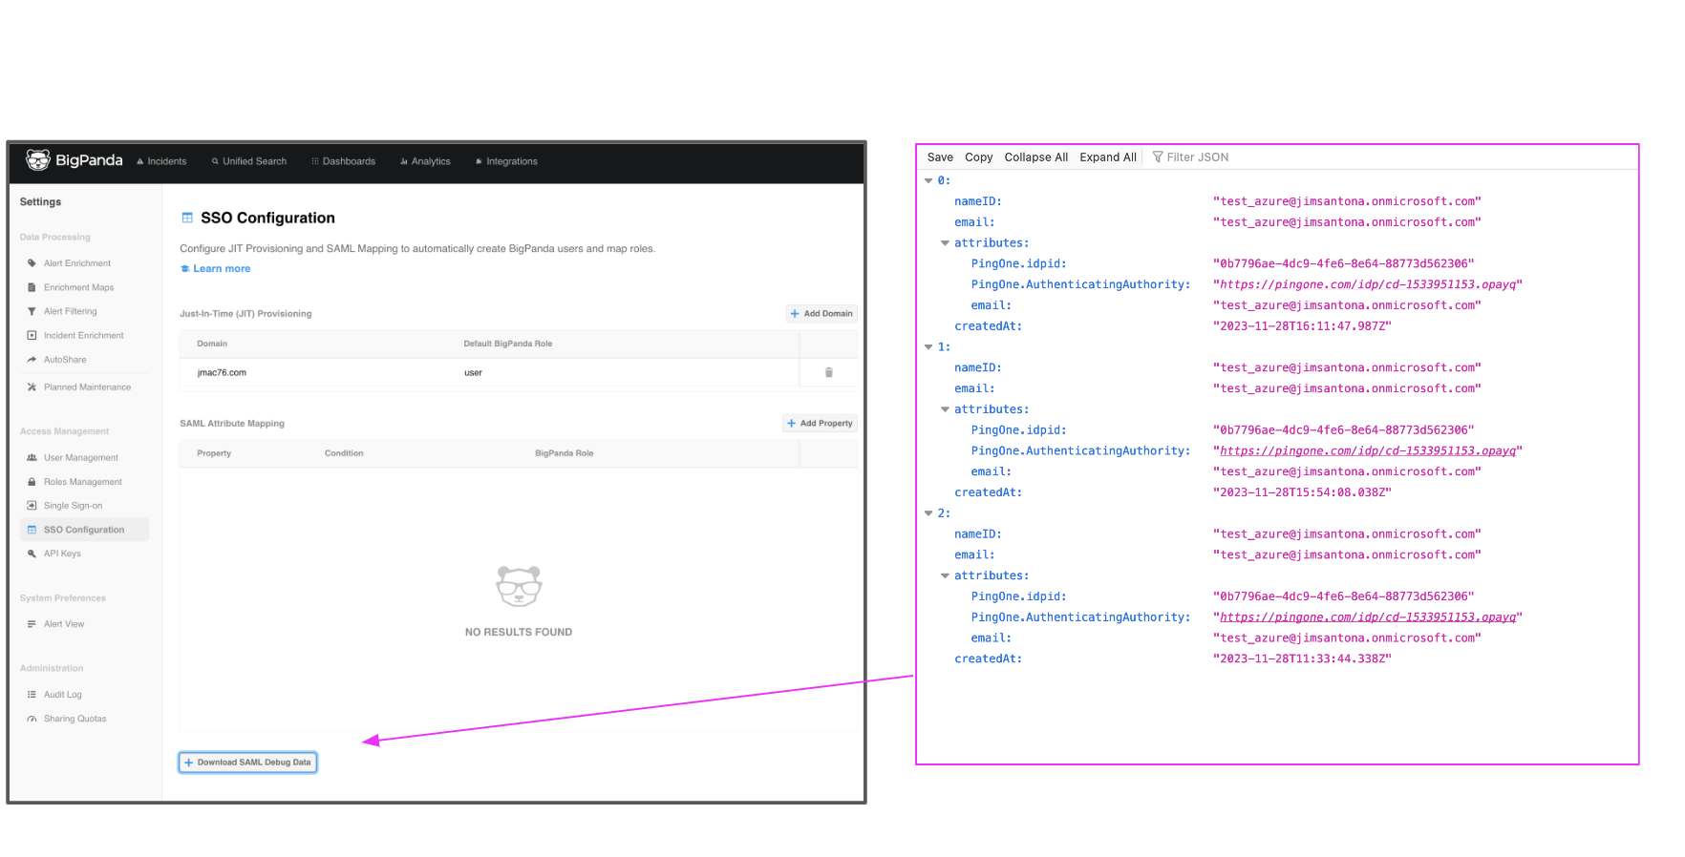This screenshot has width=1685, height=857.
Task: Focus the Filter JSON input field
Action: point(1197,157)
